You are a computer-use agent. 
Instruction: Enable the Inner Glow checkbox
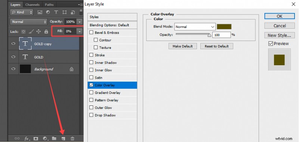tap(91, 70)
